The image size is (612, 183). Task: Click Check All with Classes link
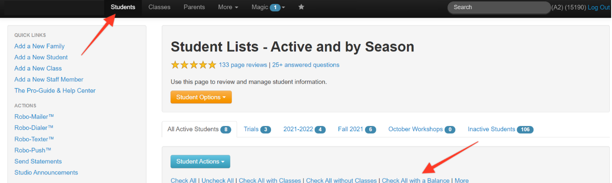[x=270, y=180]
